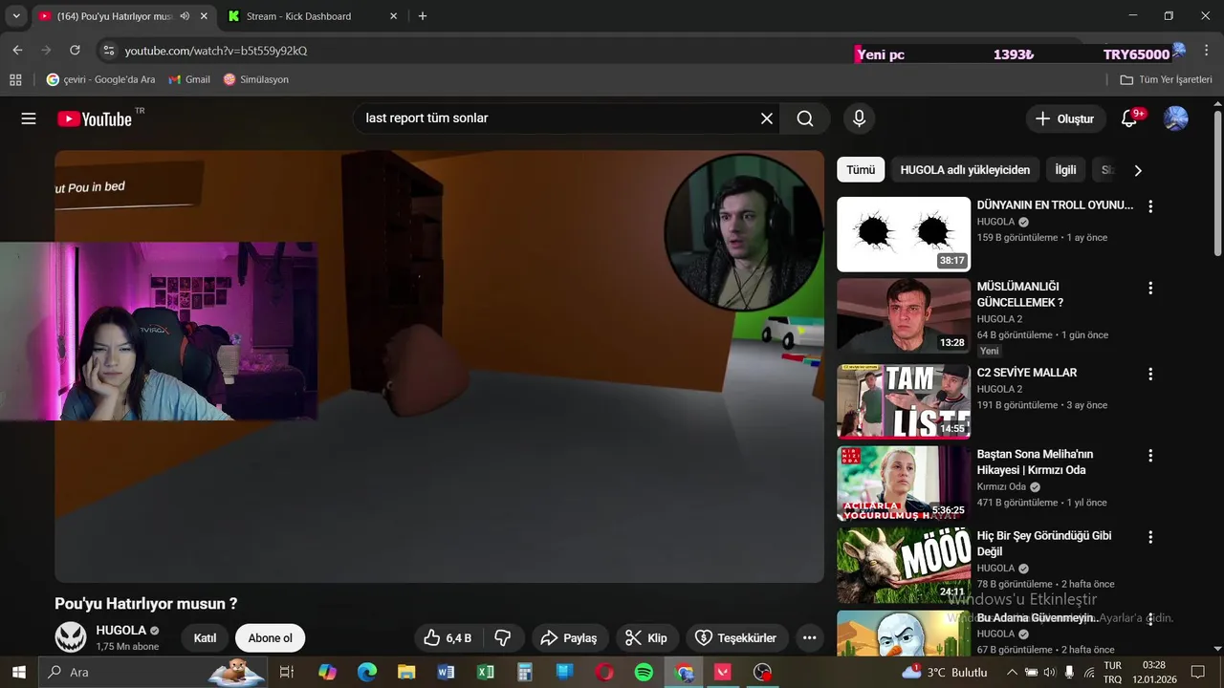Screen dimensions: 1224x688
Task: Click the Klip button
Action: 646,637
